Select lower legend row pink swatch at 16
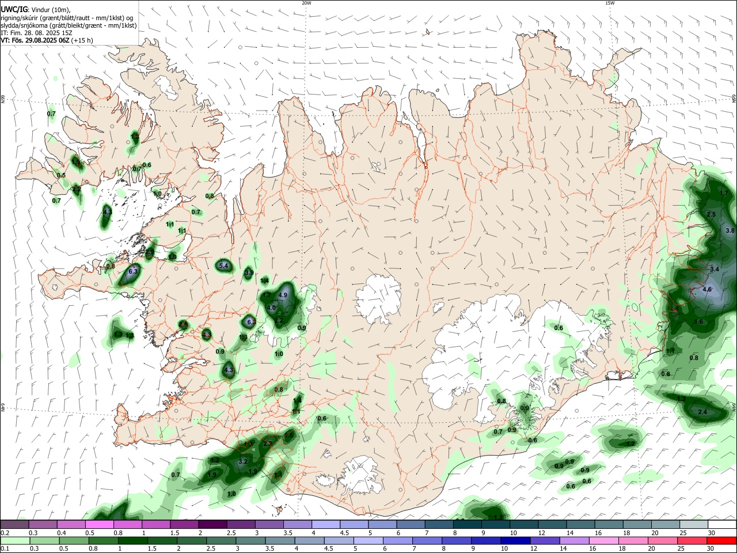The image size is (737, 553). [x=604, y=541]
